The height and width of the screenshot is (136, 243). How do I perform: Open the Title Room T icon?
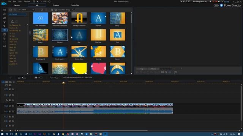(4, 26)
